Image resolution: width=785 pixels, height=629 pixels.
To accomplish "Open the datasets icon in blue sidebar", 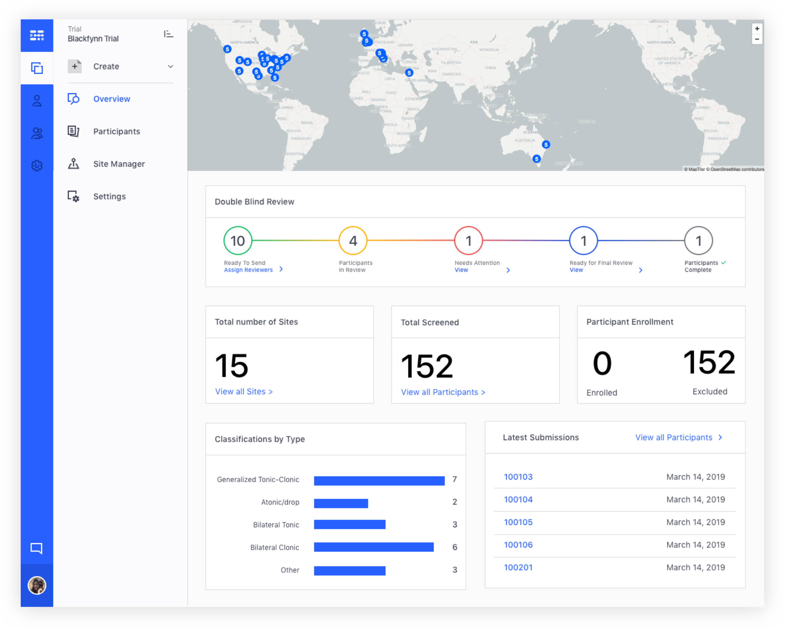I will [x=37, y=68].
